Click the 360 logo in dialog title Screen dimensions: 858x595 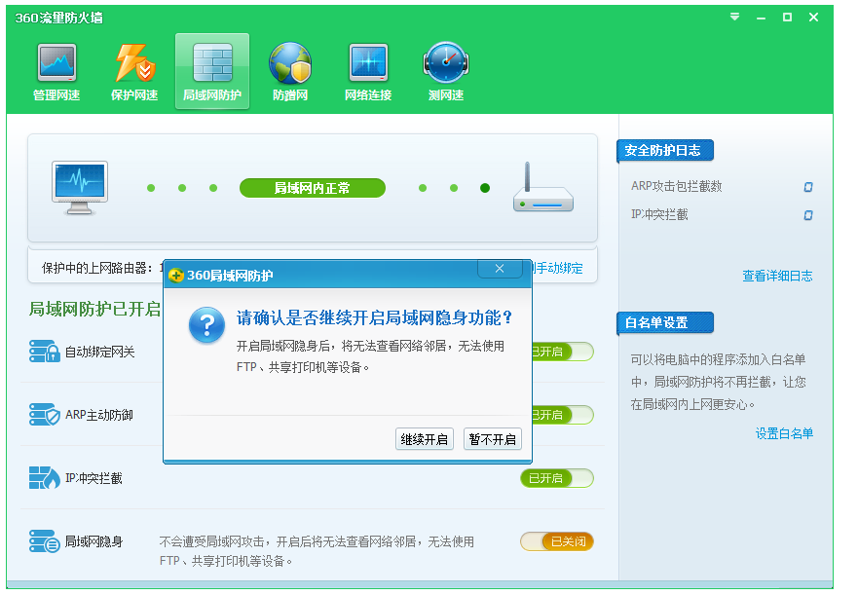(x=175, y=276)
